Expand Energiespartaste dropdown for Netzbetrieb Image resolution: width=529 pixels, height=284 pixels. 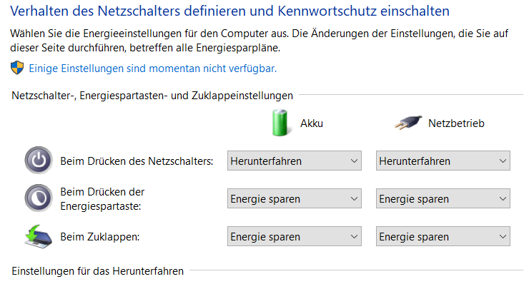click(x=443, y=198)
